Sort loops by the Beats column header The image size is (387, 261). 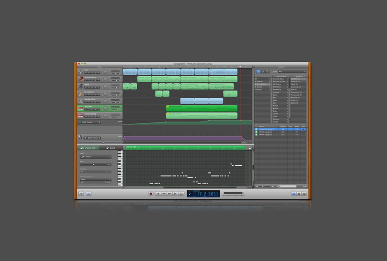tap(297, 126)
